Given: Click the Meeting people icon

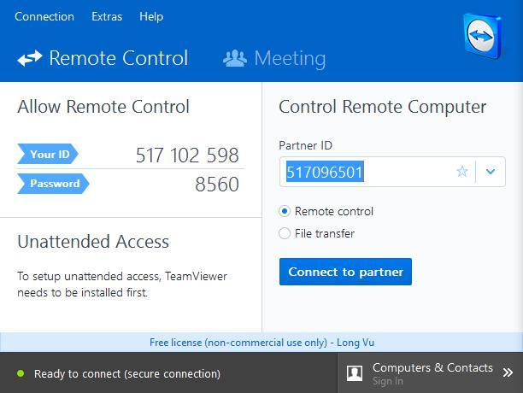Looking at the screenshot, I should (235, 58).
